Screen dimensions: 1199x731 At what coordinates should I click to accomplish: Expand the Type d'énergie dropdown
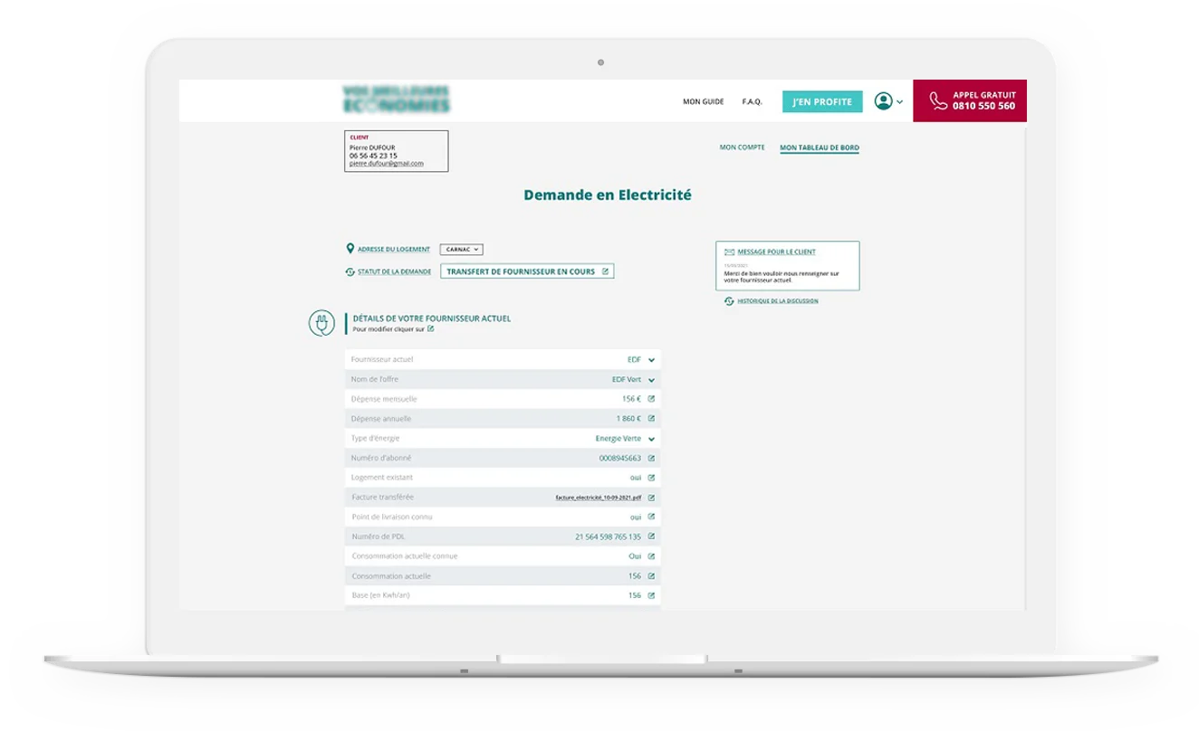tap(651, 439)
